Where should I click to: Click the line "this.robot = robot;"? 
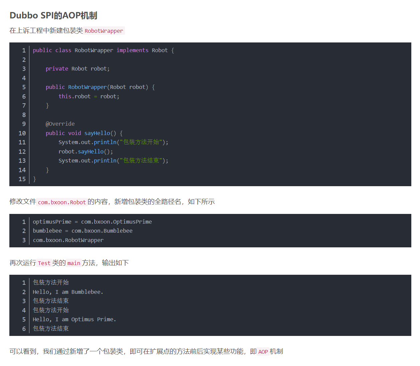89,96
